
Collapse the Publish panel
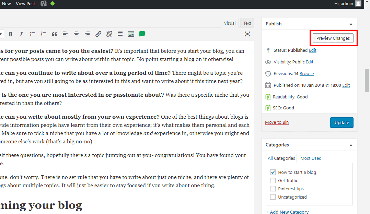point(351,24)
